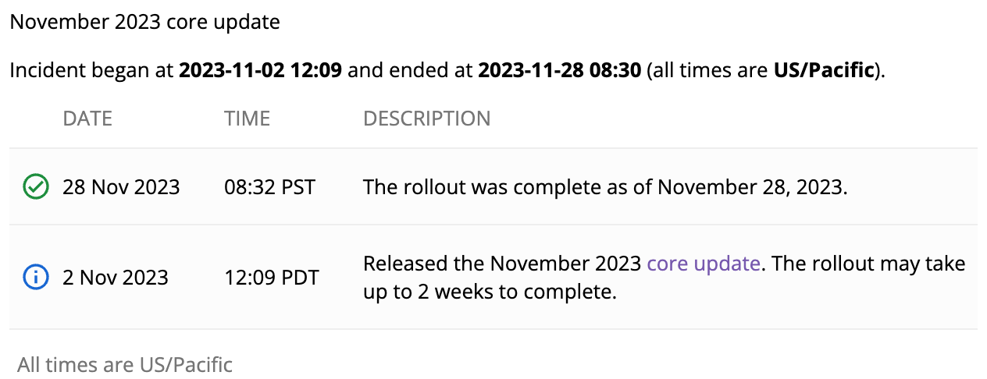Select the 2 Nov 2023 date cell
The width and height of the screenshot is (987, 379).
116,278
